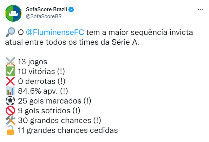Click the blue verified badge icon
Screen dimensions: 209x142
point(71,9)
